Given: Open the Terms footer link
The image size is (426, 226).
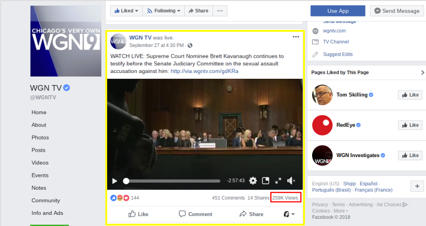Looking at the screenshot, I should 338,205.
